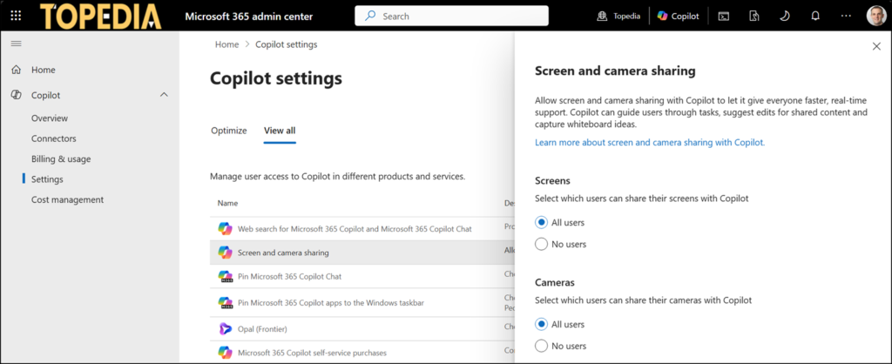Open Web search for Microsoft 365 Copilot setting

point(355,229)
